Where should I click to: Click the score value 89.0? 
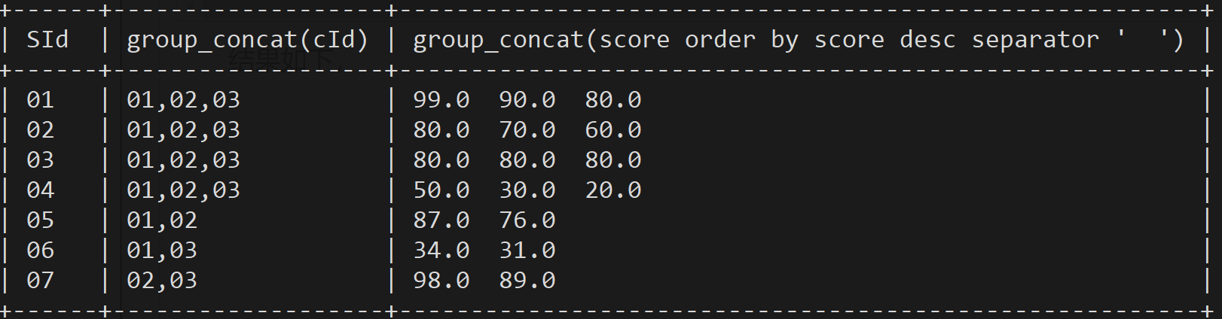pos(527,280)
